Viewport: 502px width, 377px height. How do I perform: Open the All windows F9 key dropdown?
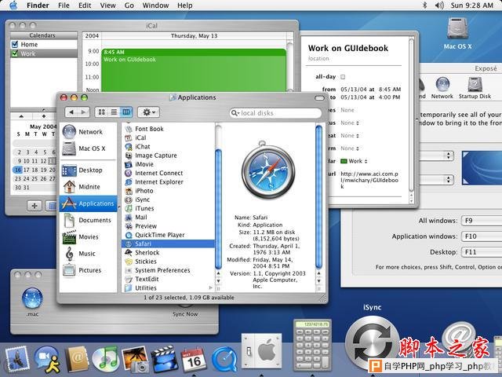[x=482, y=221]
